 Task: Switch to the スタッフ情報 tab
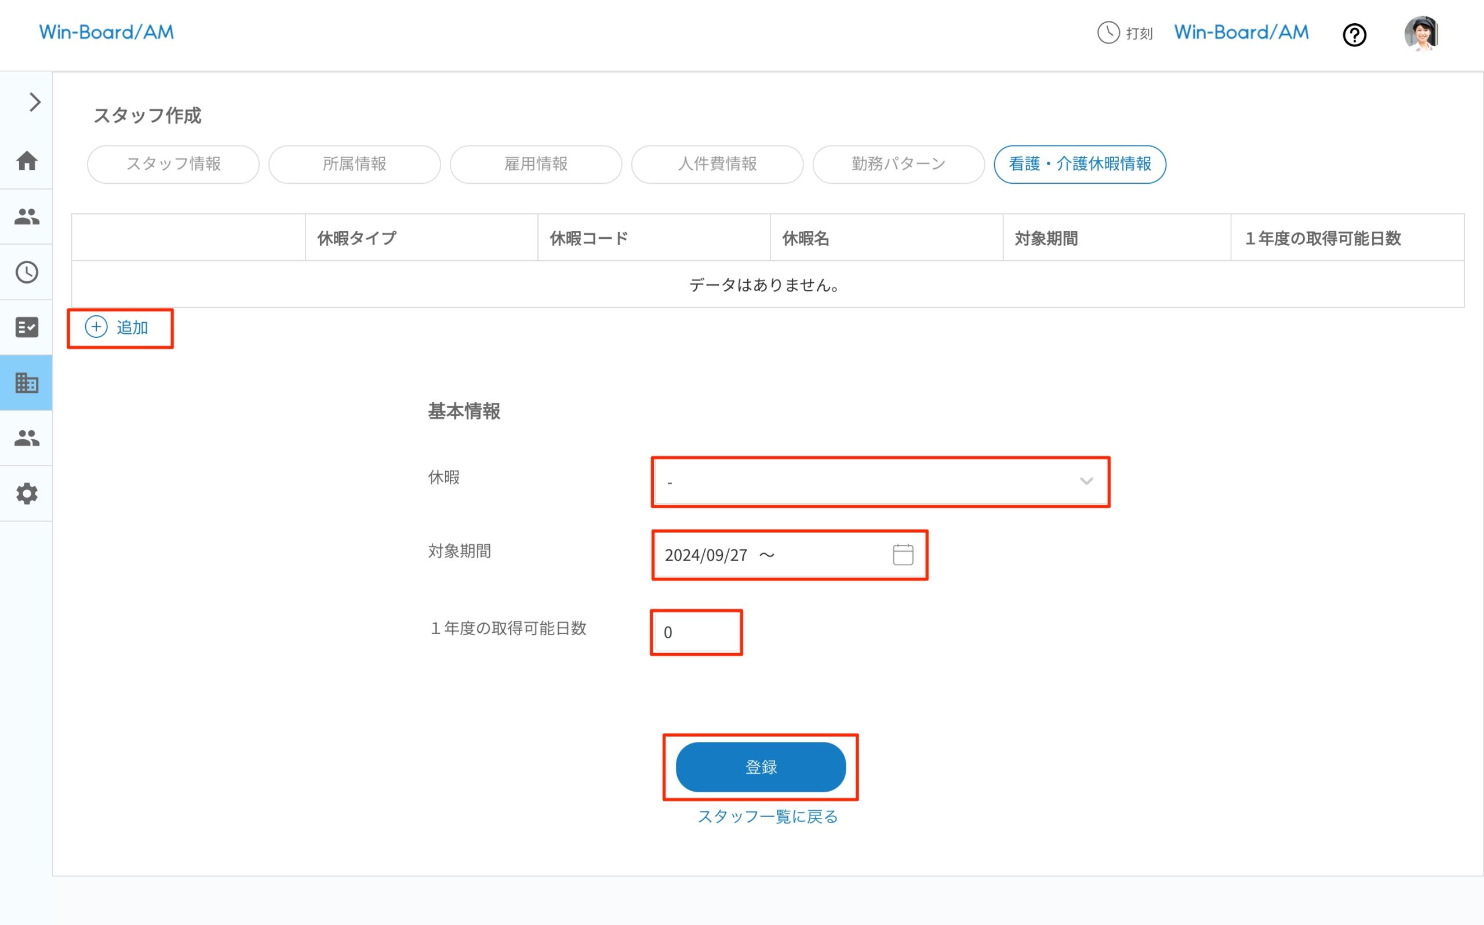click(x=174, y=164)
